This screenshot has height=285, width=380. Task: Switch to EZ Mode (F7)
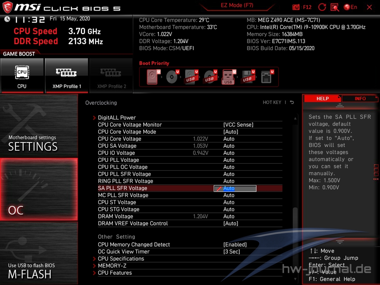237,5
